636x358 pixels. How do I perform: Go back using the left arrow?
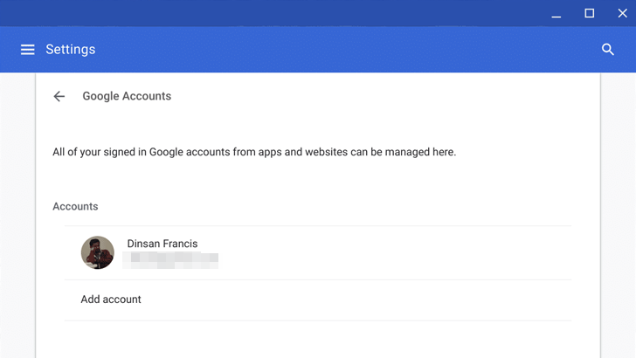59,96
